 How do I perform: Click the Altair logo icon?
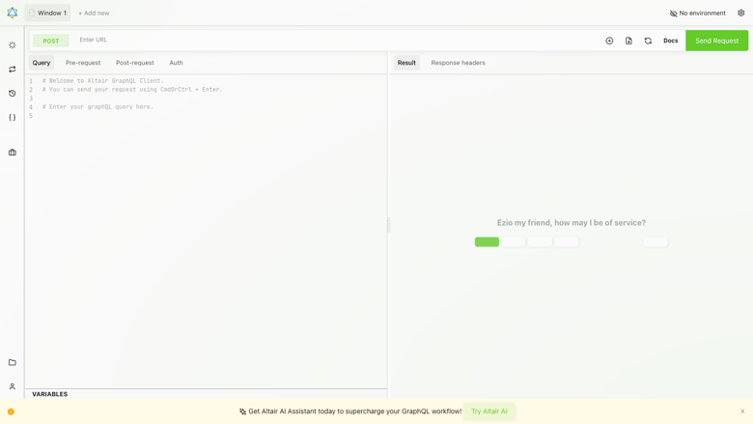click(x=12, y=13)
